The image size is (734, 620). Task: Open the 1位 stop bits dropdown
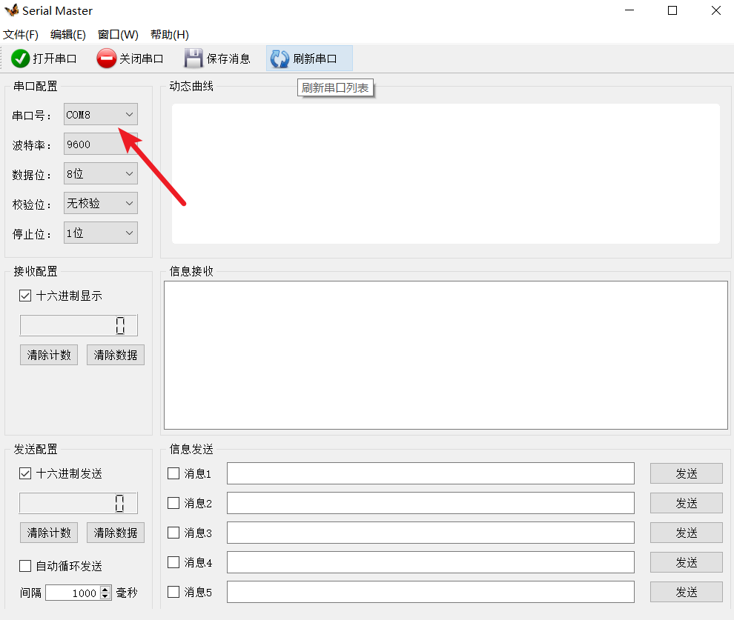coord(101,233)
